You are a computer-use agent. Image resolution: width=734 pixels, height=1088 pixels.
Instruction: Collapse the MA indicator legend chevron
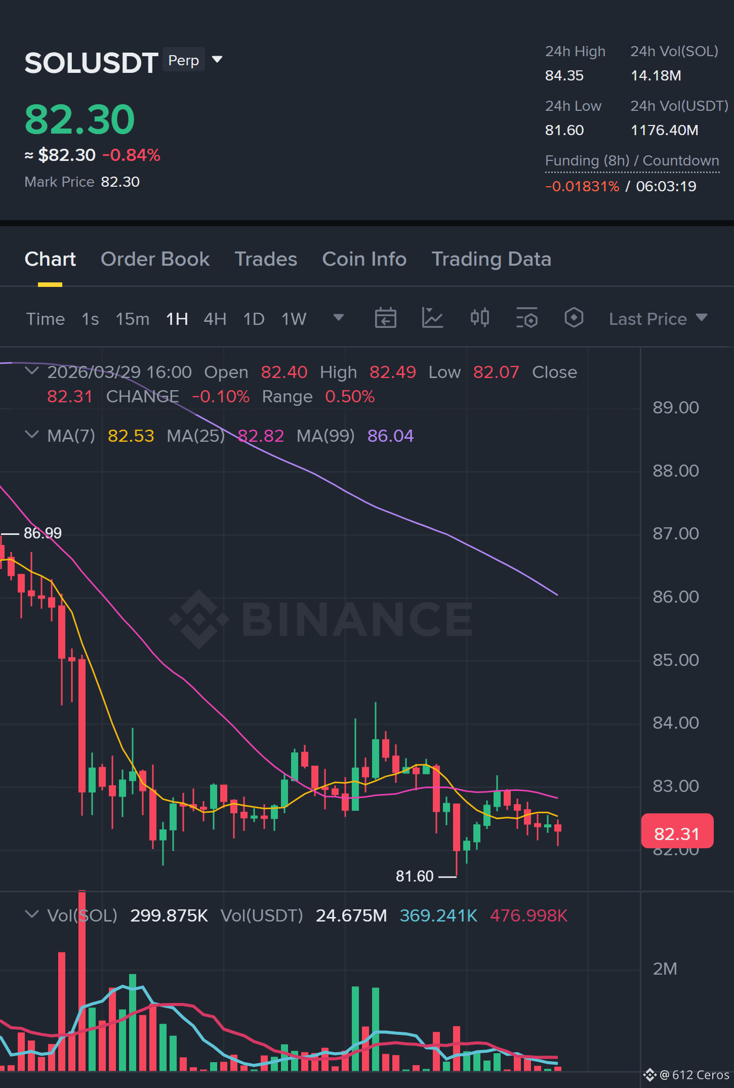(x=31, y=435)
